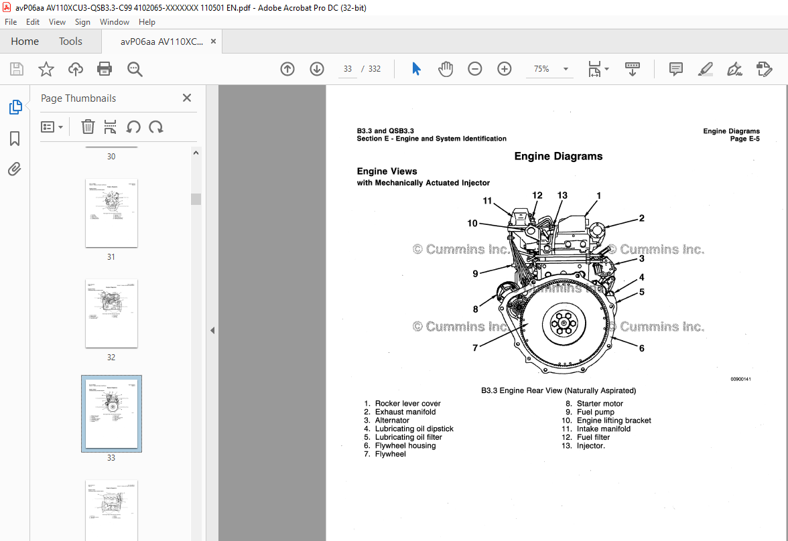Select page 32 thumbnail
Viewport: 788px width, 541px height.
(x=111, y=313)
